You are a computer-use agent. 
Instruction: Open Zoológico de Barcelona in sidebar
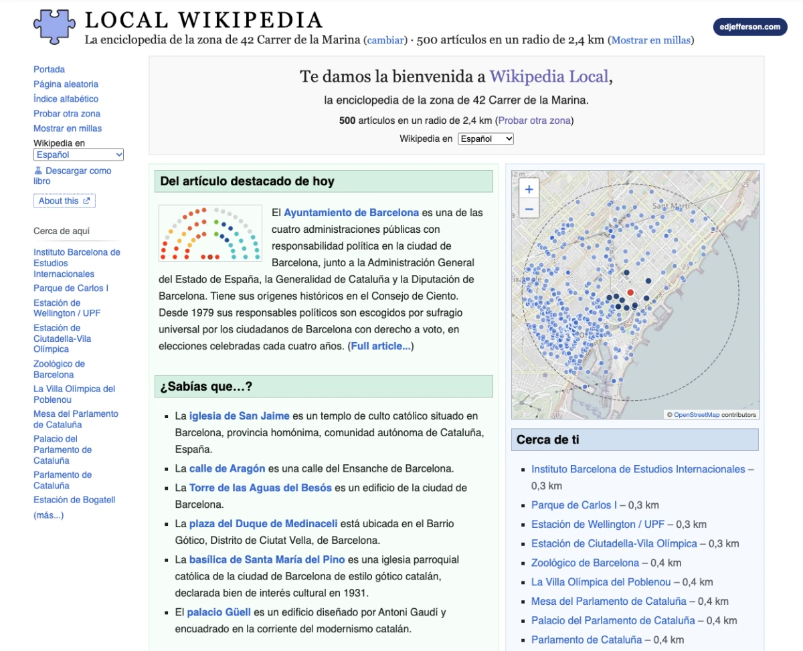(x=59, y=369)
